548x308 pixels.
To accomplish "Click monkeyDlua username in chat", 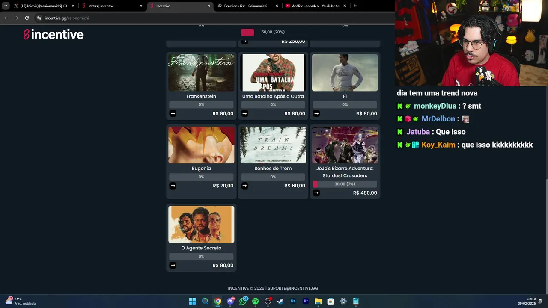I will (435, 106).
